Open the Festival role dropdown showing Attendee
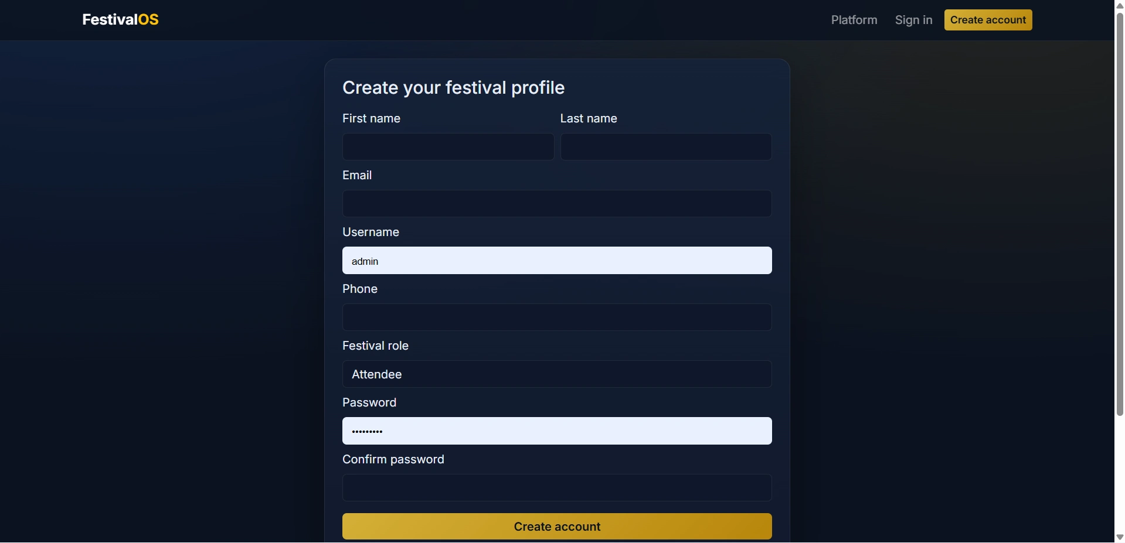The width and height of the screenshot is (1125, 543). pyautogui.click(x=557, y=374)
